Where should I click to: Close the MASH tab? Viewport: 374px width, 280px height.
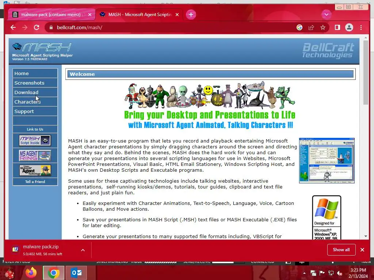177,15
